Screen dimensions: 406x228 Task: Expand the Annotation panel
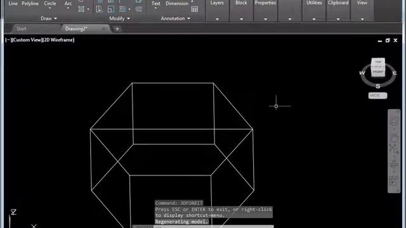click(x=175, y=18)
